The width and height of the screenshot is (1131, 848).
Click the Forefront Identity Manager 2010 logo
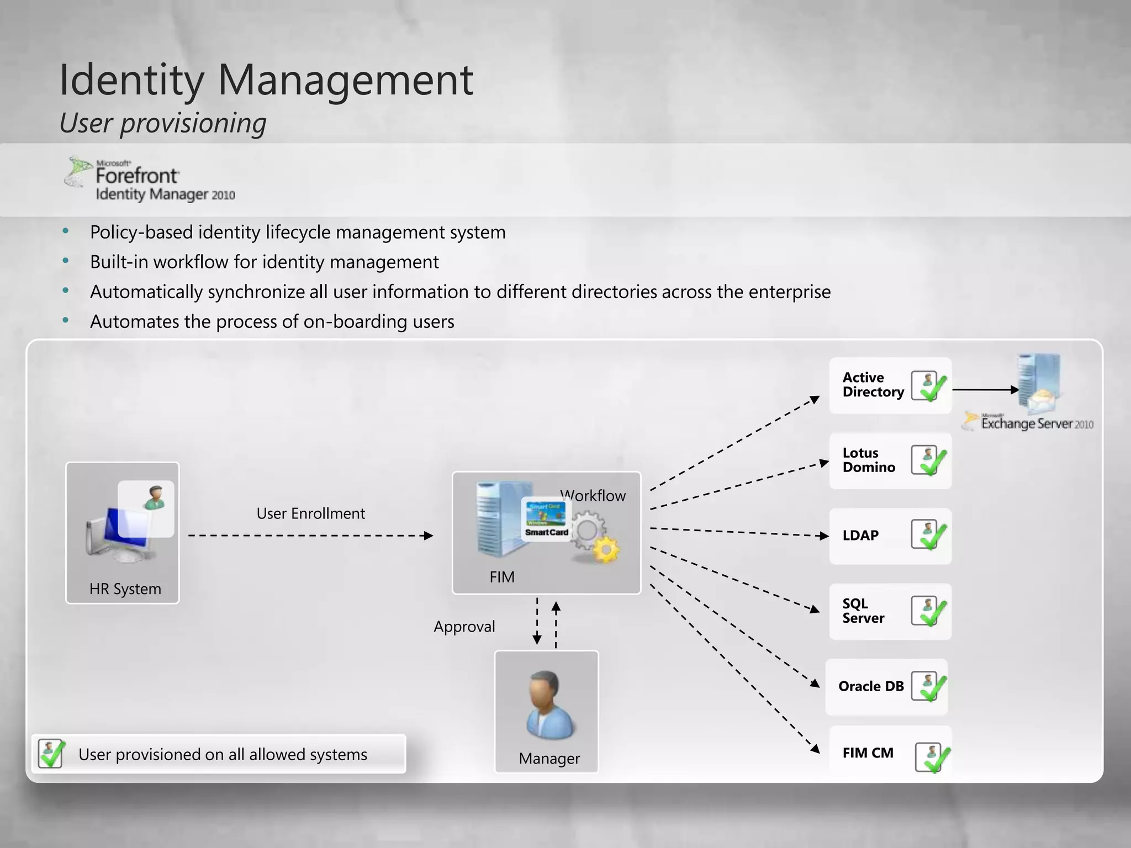(150, 179)
